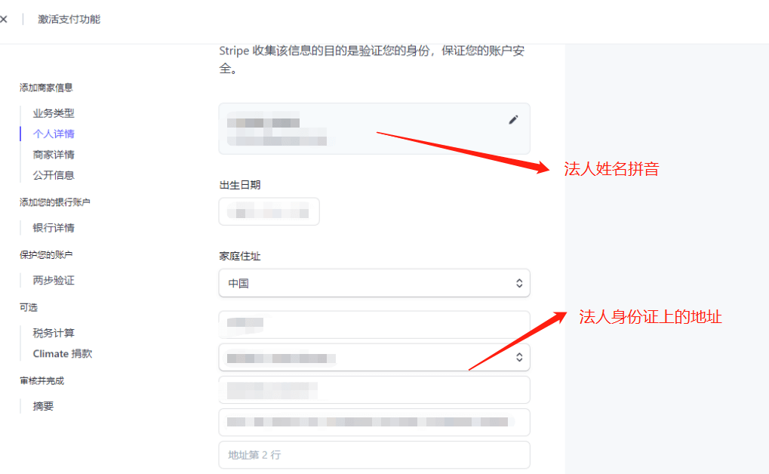Click the long blurred address line field
Image resolution: width=769 pixels, height=474 pixels.
374,422
